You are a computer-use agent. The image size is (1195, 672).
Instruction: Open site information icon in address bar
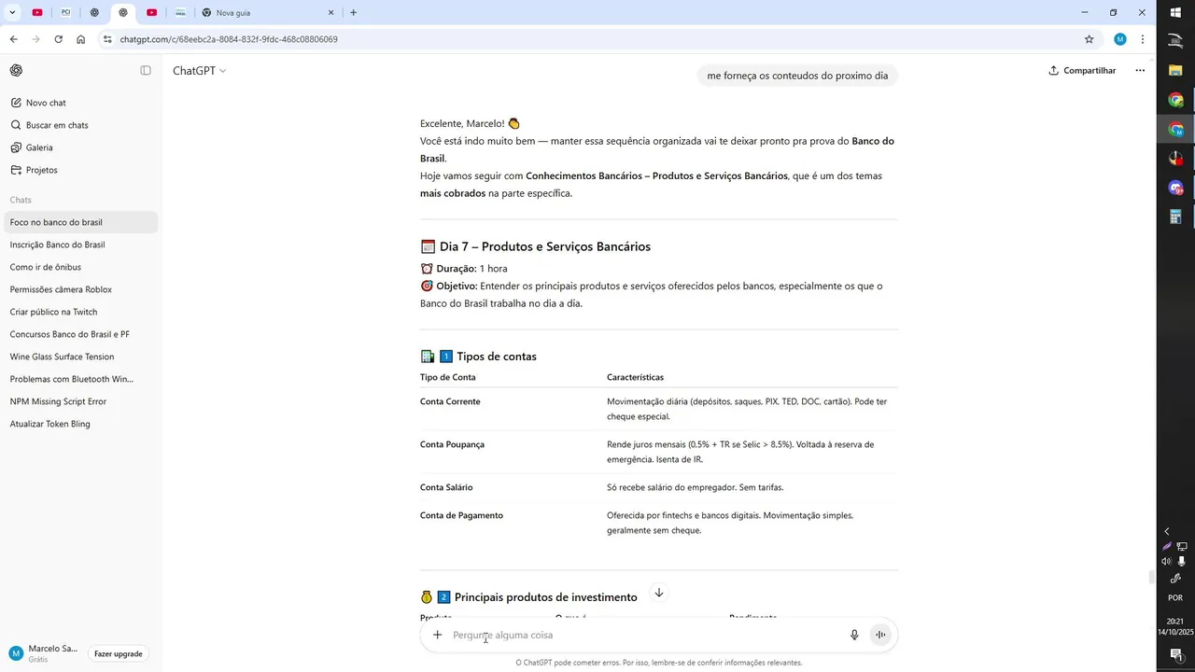click(x=107, y=39)
